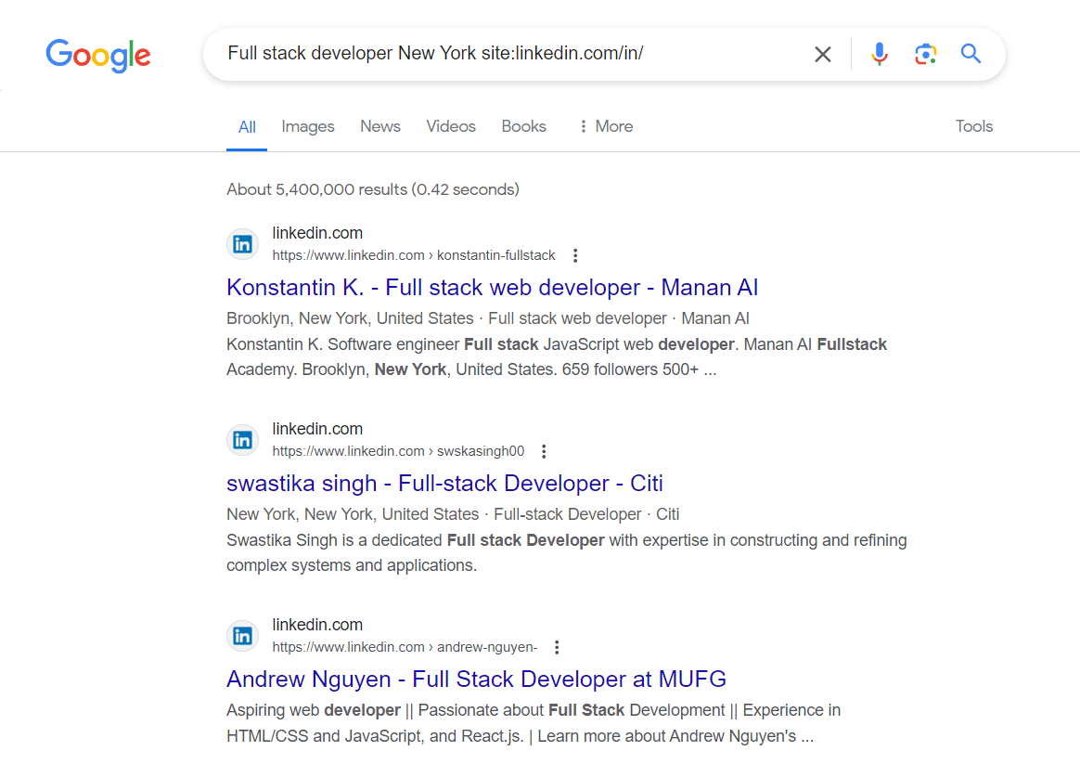This screenshot has height=764, width=1080.
Task: Click LinkedIn favicon beside Konstantin result
Action: (242, 244)
